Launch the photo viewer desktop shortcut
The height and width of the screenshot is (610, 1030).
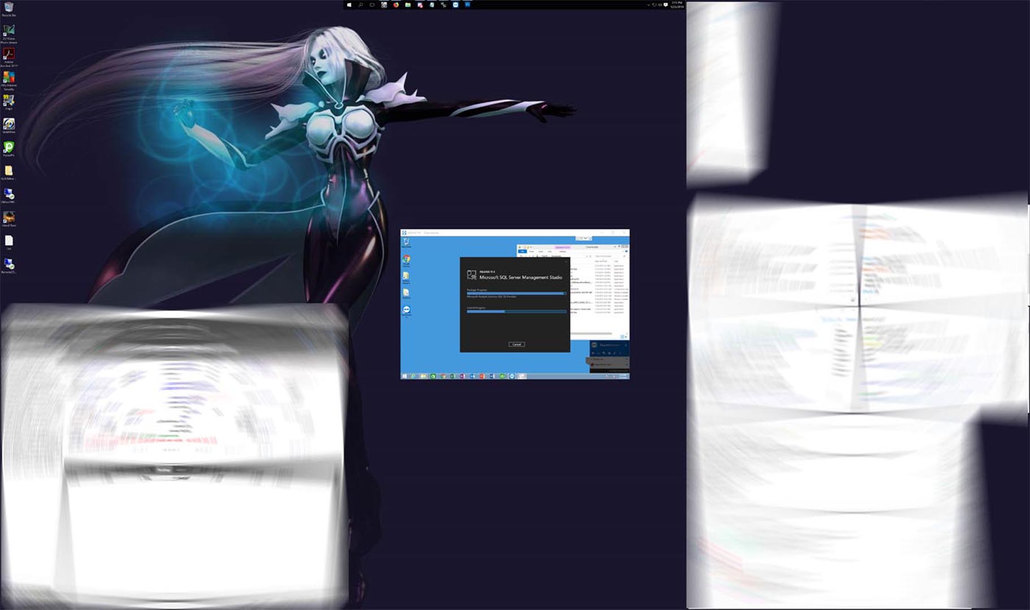tap(8, 33)
